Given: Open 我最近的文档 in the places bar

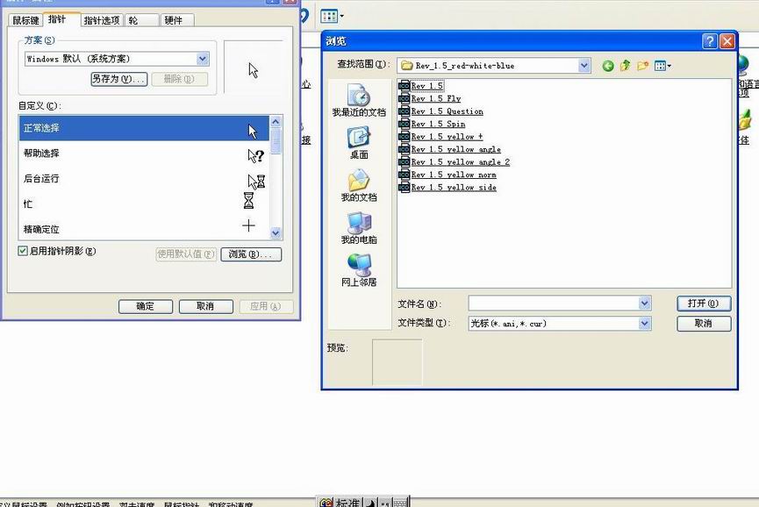Looking at the screenshot, I should 359,101.
